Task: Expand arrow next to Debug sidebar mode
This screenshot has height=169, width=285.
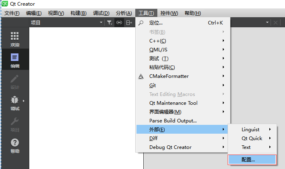Action: 24,101
